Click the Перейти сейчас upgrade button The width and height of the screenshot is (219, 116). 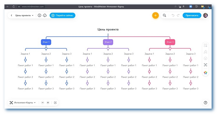click(x=62, y=15)
